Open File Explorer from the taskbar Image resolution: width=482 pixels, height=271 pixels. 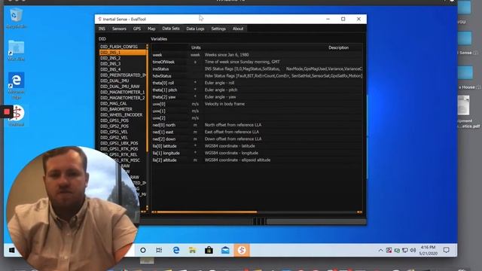[x=193, y=251]
